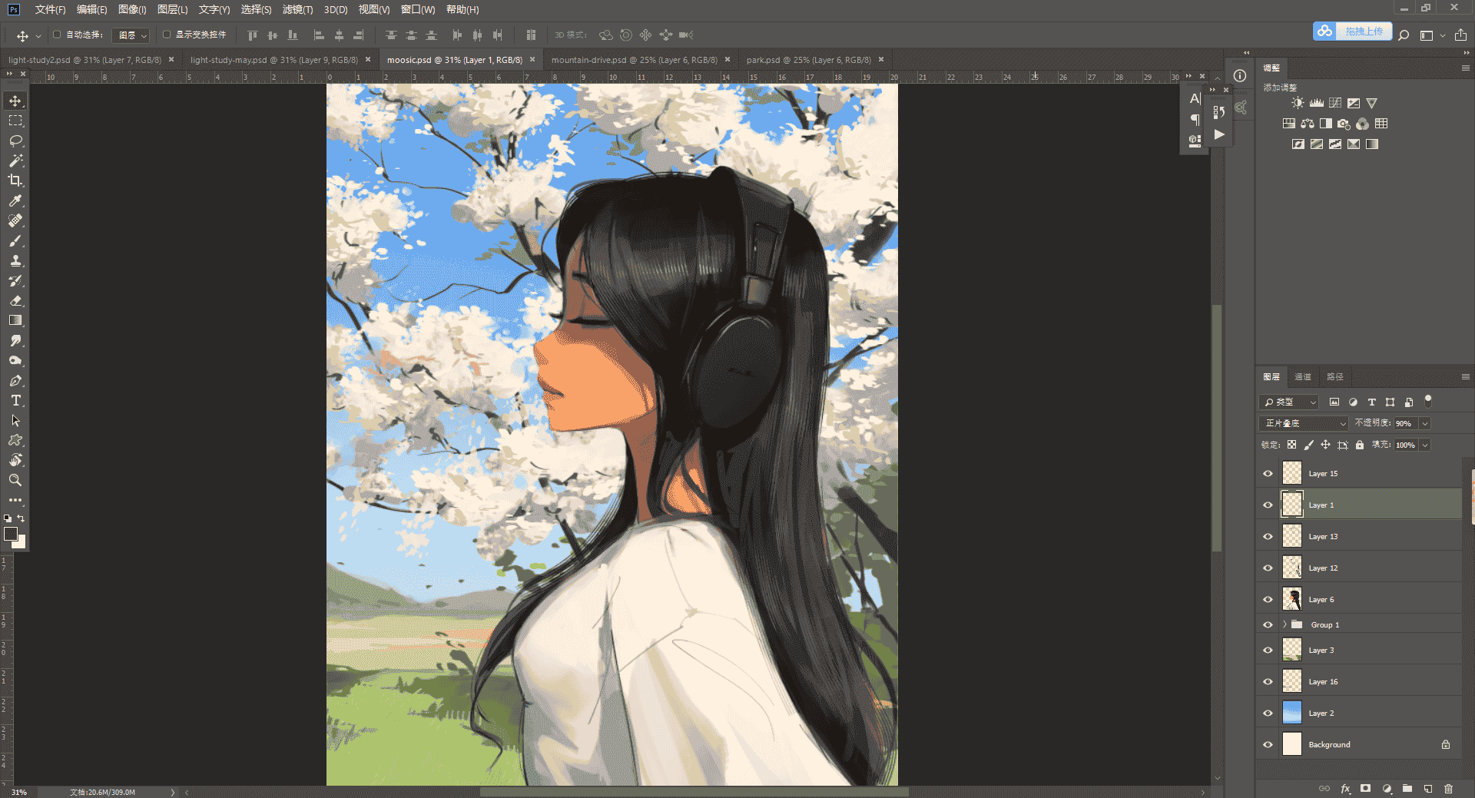1475x798 pixels.
Task: Click Layer 2 blue thumbnail
Action: [x=1292, y=714]
